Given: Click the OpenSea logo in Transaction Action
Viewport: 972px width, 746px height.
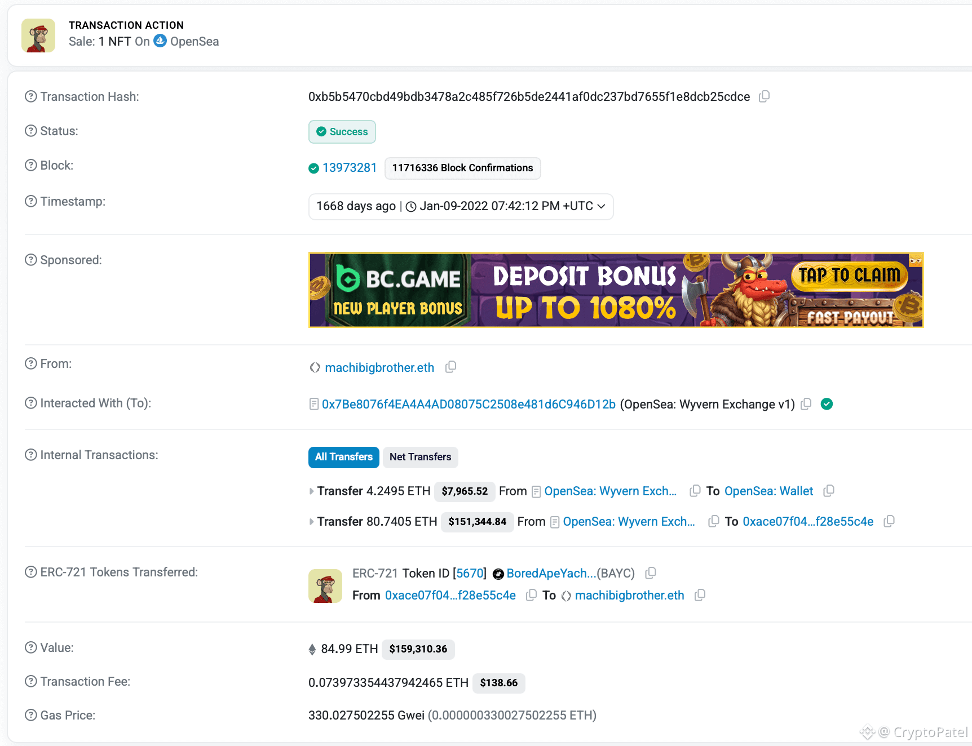Looking at the screenshot, I should click(160, 41).
